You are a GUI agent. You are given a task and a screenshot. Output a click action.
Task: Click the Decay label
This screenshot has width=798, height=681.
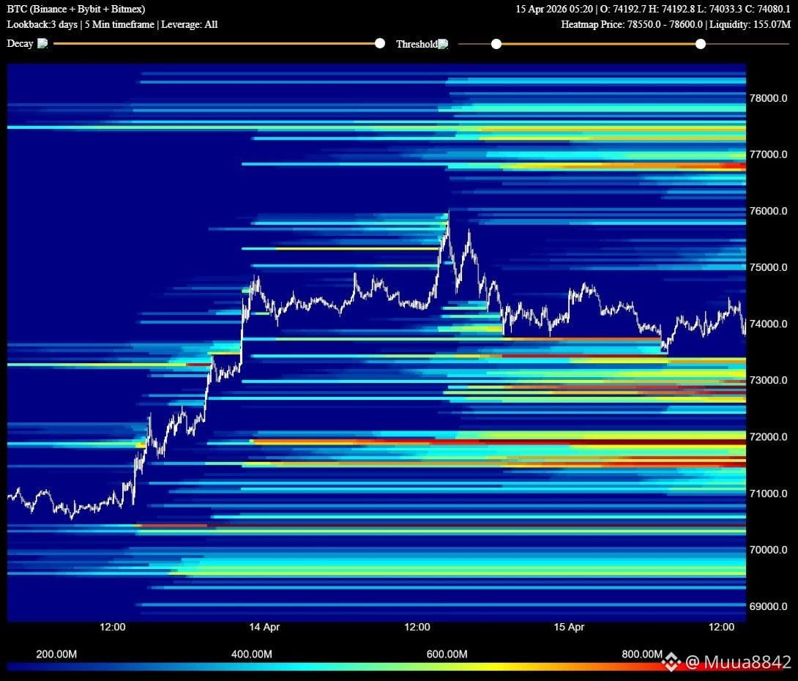click(20, 44)
